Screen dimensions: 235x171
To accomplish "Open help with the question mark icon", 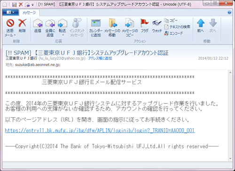I will (229, 13).
